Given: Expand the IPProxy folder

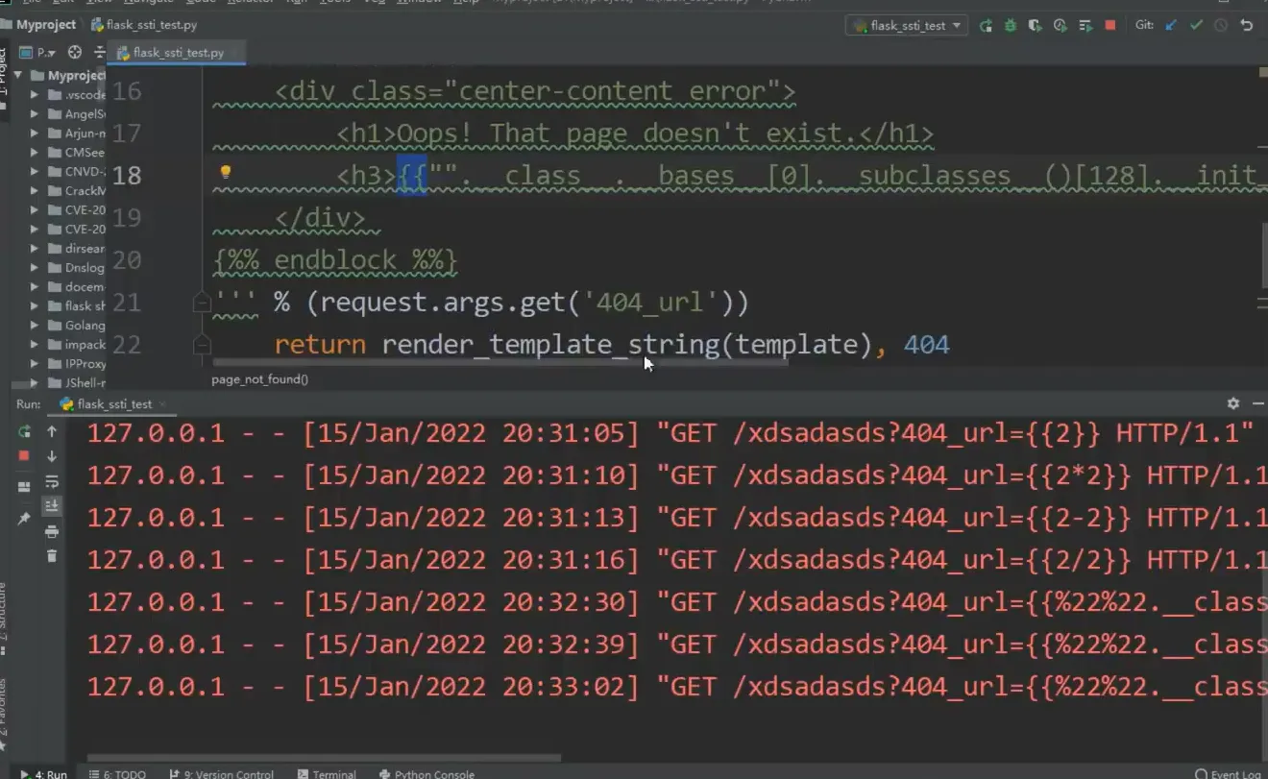Looking at the screenshot, I should tap(35, 364).
